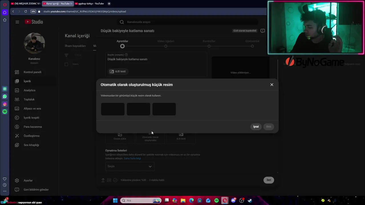This screenshot has width=365, height=205.
Task: Click the Ayarlar gear icon
Action: pos(17,181)
